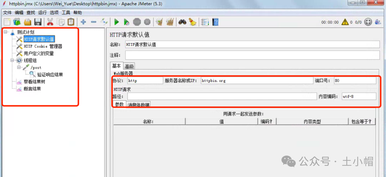386x177 pixels.
Task: Click the 00:00:00 elapsed timer
Action: 330,22
